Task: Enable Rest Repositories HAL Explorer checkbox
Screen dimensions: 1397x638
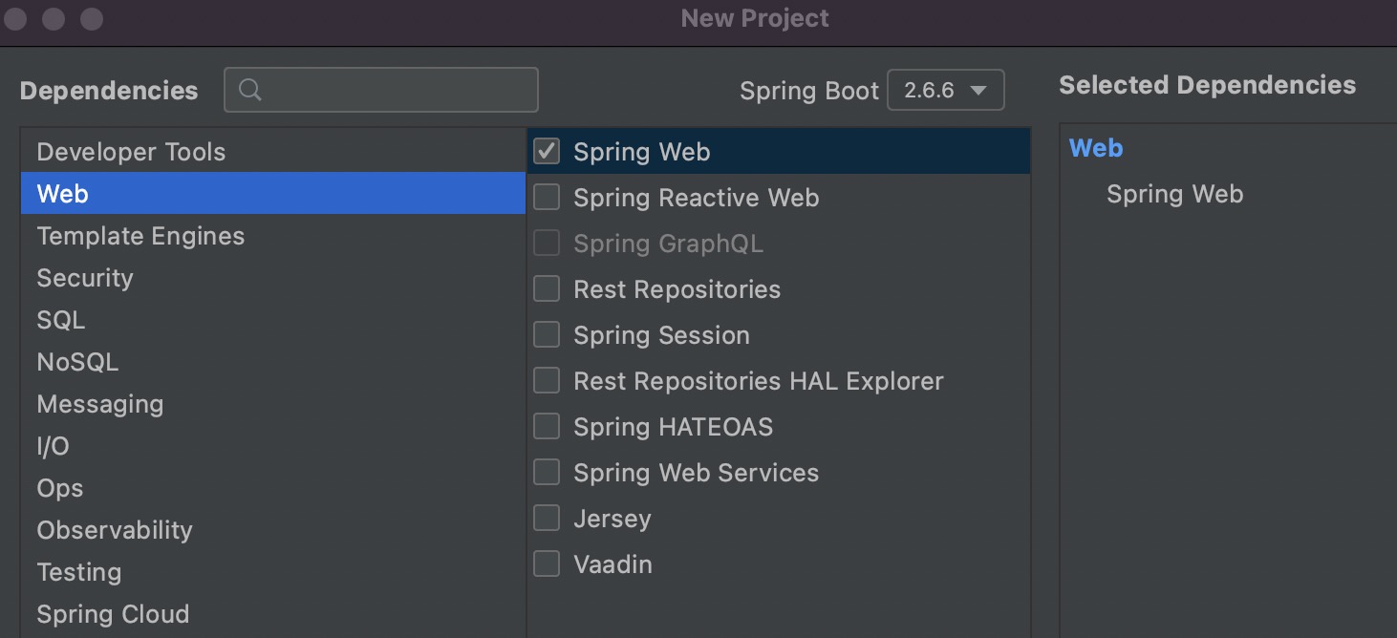Action: click(547, 381)
